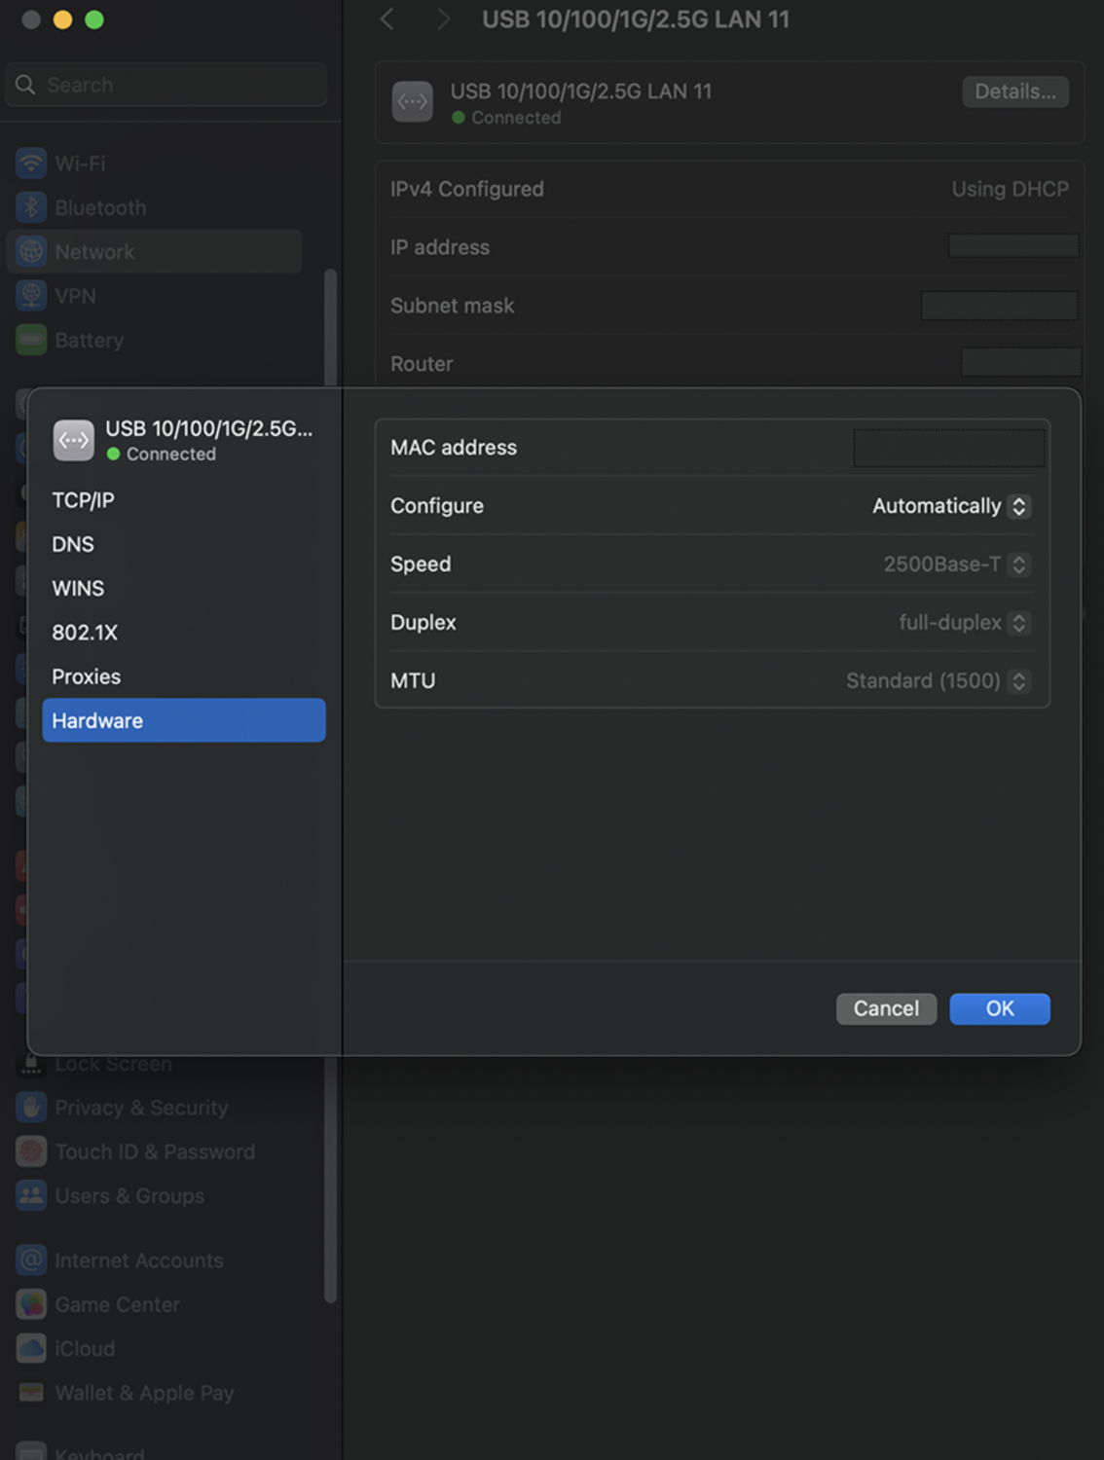Viewport: 1104px width, 1460px height.
Task: Open iCloud settings icon
Action: pyautogui.click(x=30, y=1348)
